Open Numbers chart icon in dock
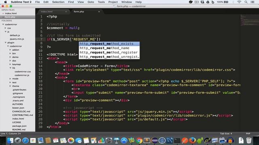The width and height of the screenshot is (259, 145). click(x=101, y=141)
